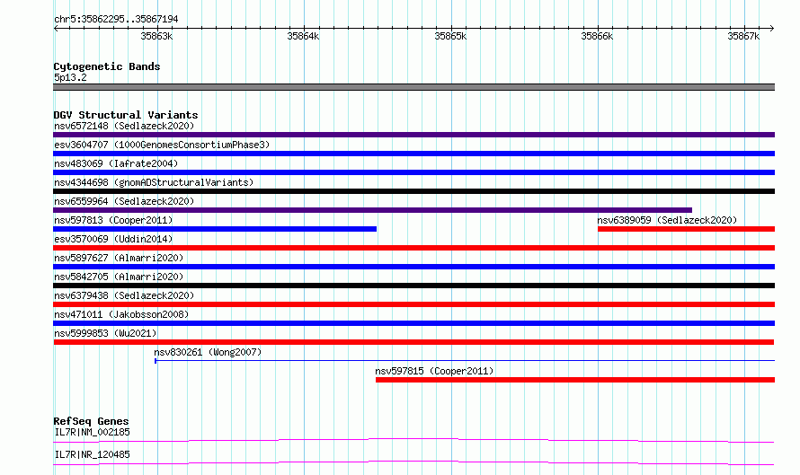This screenshot has width=800, height=475.
Task: Click the Cytogenetic Bands track heading
Action: point(107,66)
